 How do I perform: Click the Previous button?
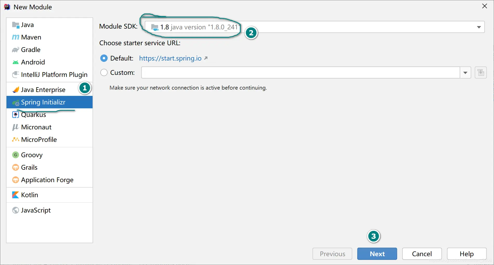[x=332, y=254]
